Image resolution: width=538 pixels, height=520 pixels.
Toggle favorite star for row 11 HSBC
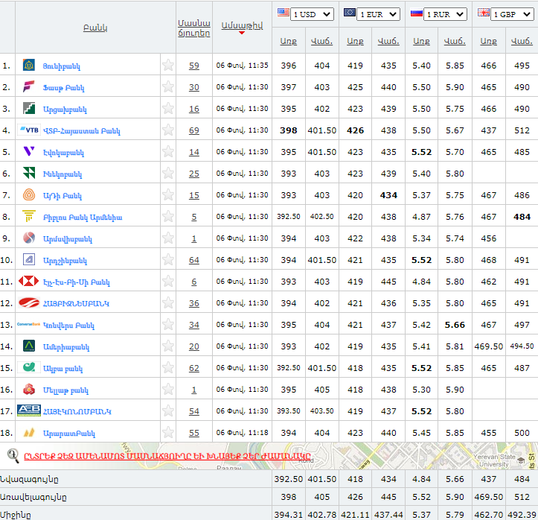168,282
